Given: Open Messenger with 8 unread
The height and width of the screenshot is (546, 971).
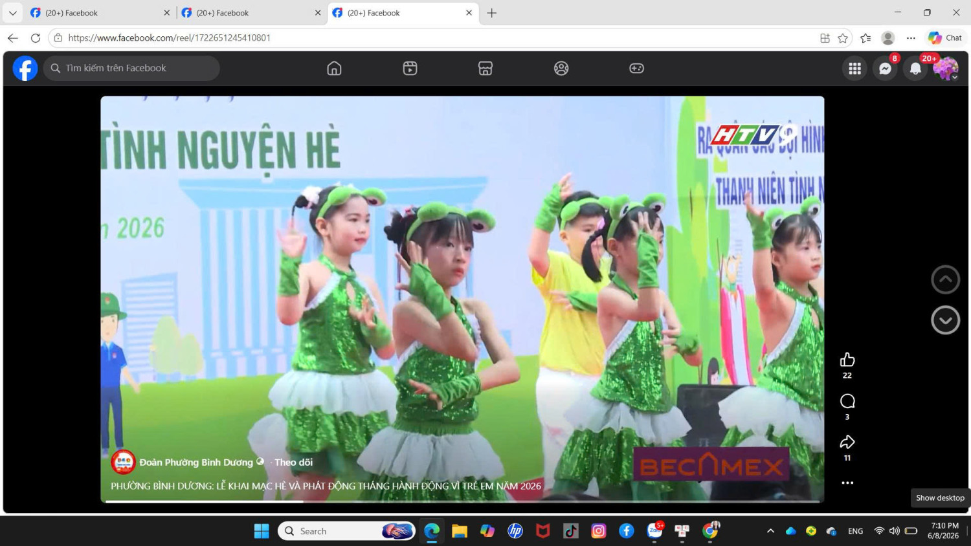Looking at the screenshot, I should (885, 68).
